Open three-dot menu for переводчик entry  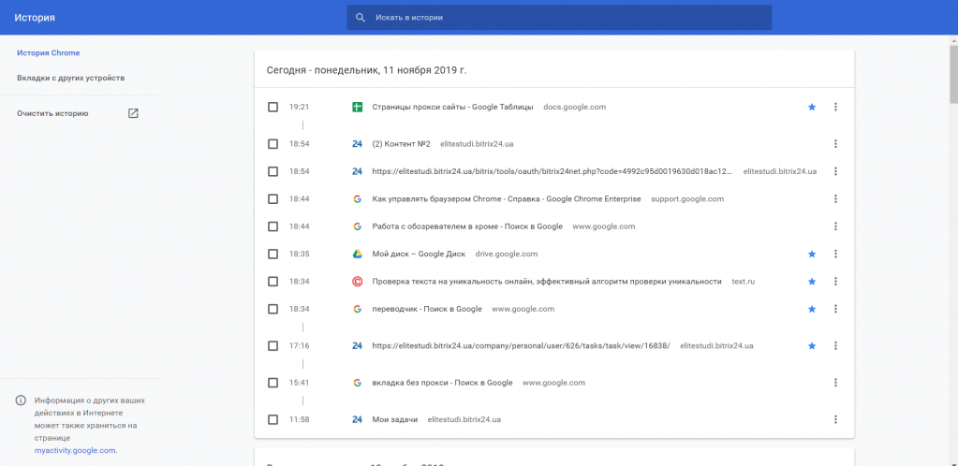pos(836,309)
